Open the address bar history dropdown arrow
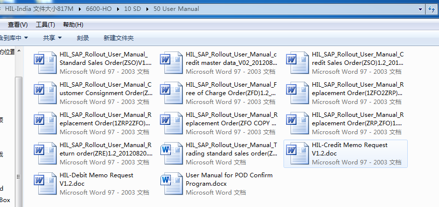439x207 pixels. coord(420,9)
